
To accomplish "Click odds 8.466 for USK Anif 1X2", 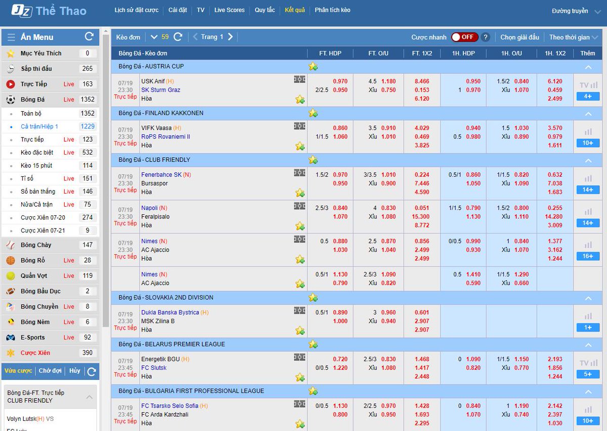I will pos(422,81).
